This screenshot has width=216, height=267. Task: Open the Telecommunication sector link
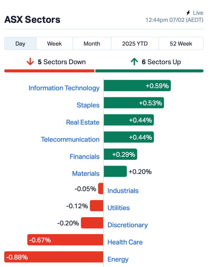coord(70,139)
